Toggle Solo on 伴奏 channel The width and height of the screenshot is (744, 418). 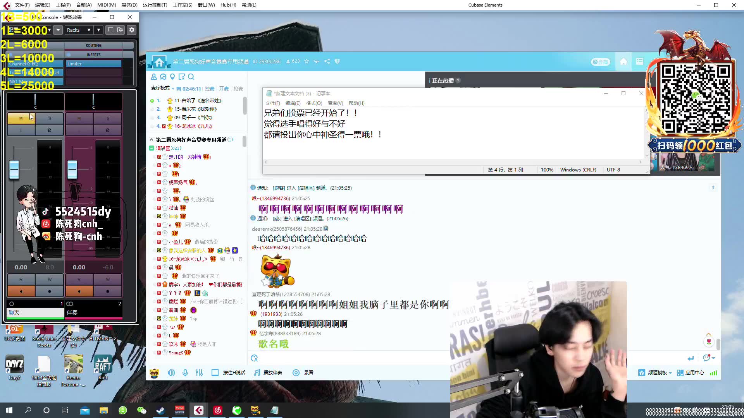pos(108,118)
